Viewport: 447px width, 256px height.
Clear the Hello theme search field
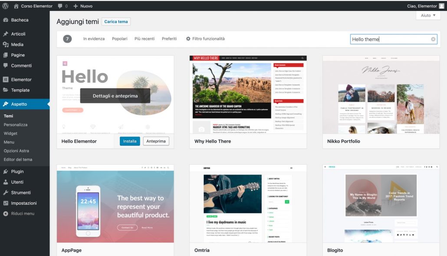[x=433, y=39]
